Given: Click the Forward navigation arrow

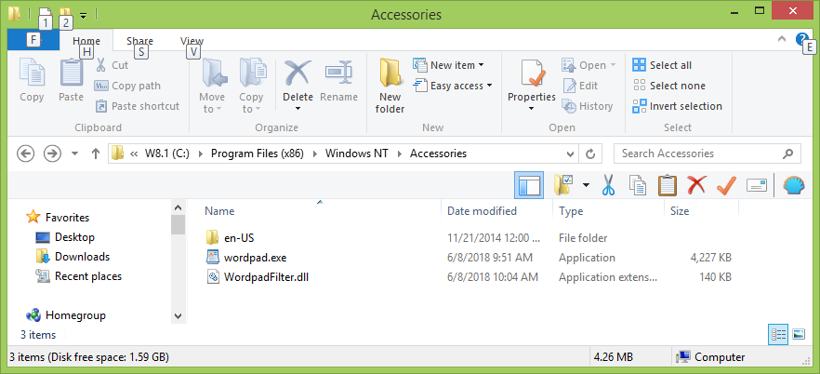Looking at the screenshot, I should (x=52, y=154).
